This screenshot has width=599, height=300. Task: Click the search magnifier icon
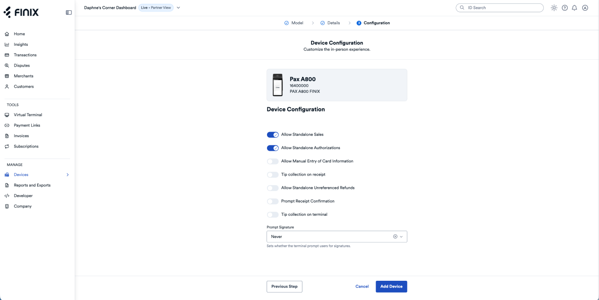point(462,8)
